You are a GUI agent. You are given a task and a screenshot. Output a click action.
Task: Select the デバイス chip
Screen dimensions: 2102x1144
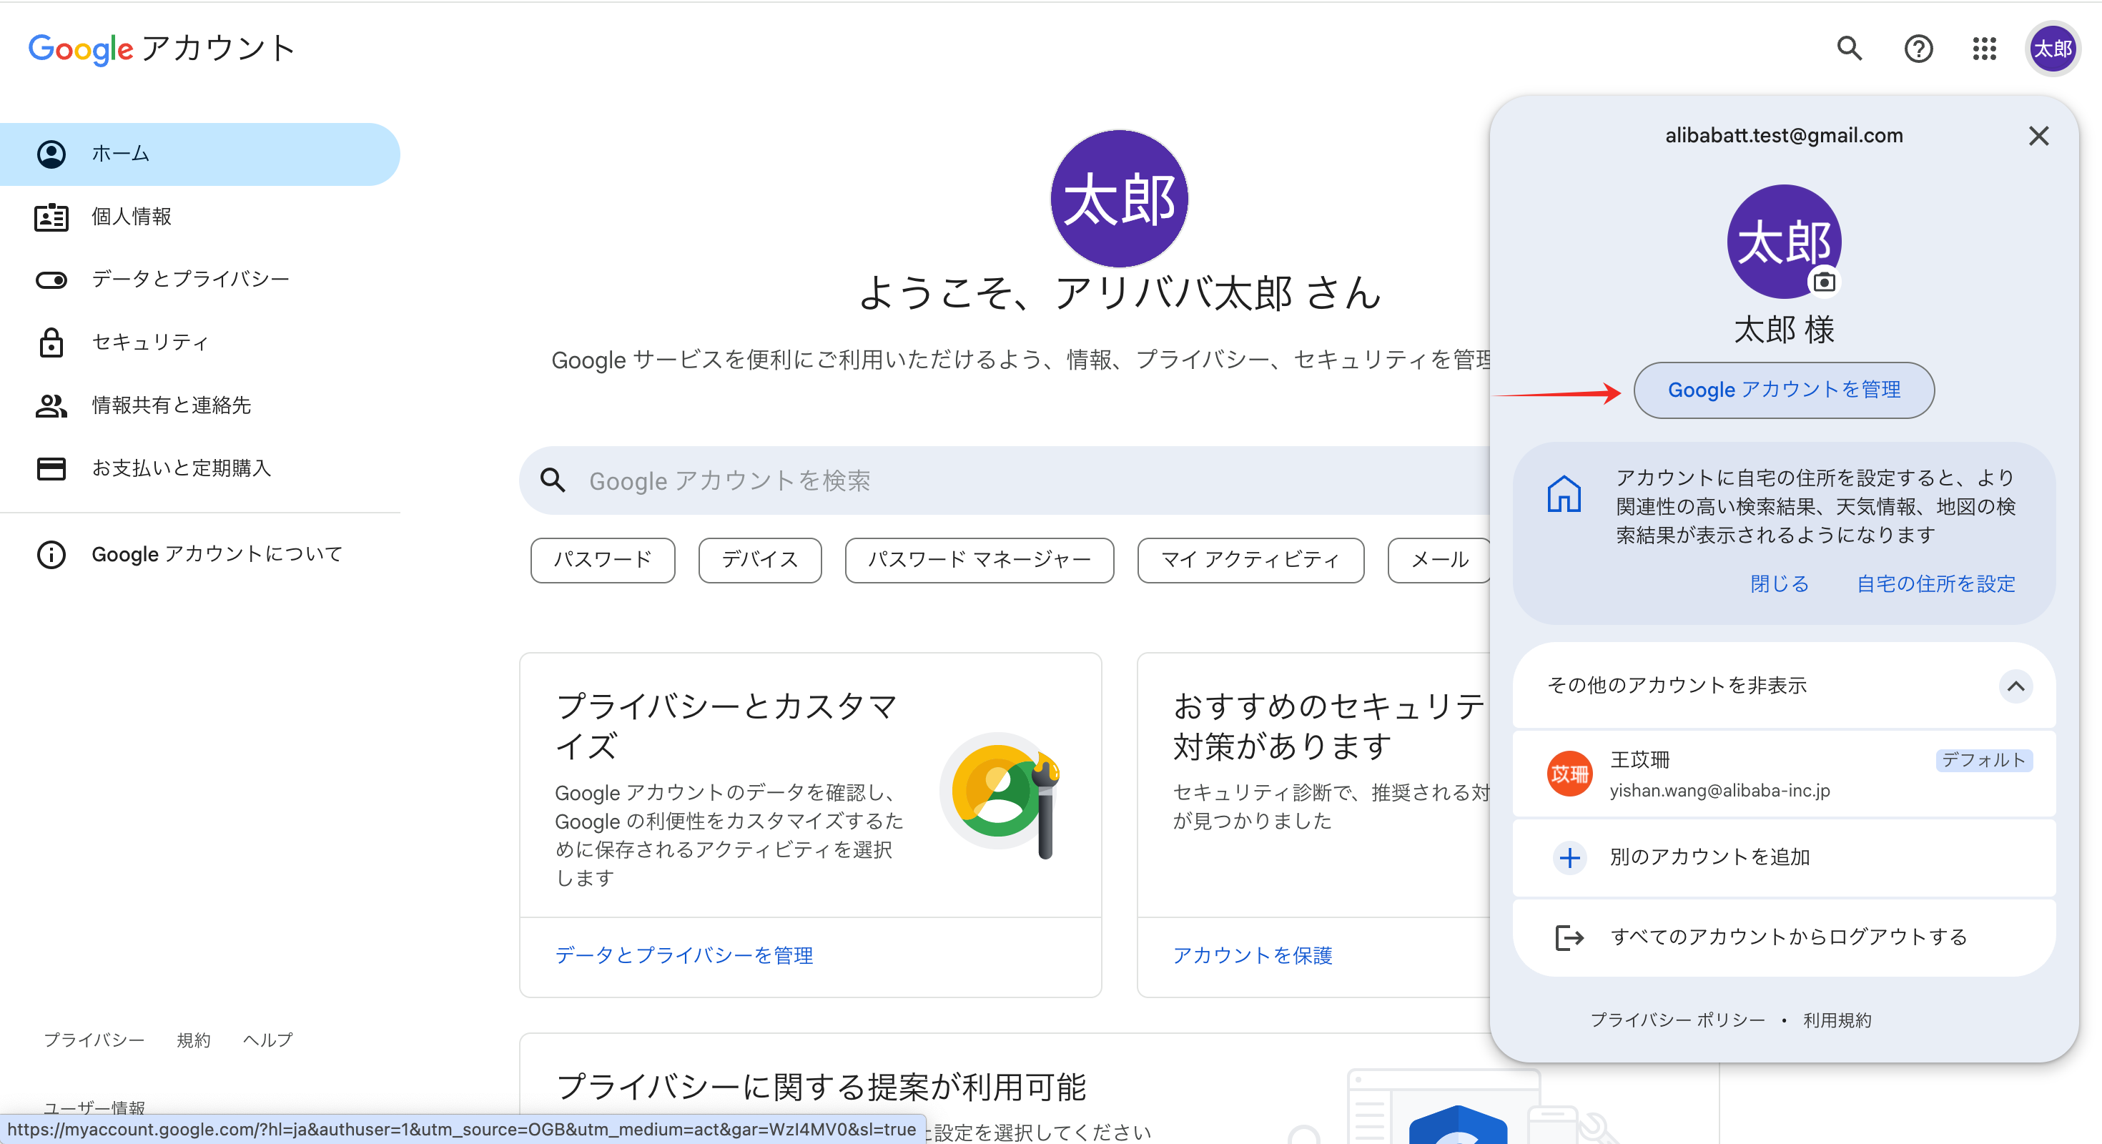coord(760,560)
